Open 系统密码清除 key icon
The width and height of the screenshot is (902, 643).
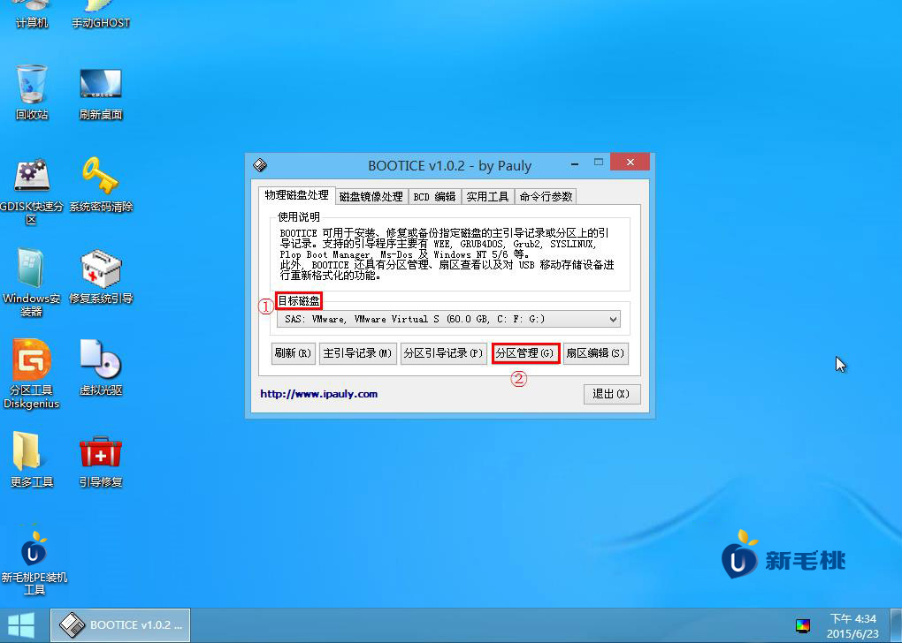[x=101, y=184]
